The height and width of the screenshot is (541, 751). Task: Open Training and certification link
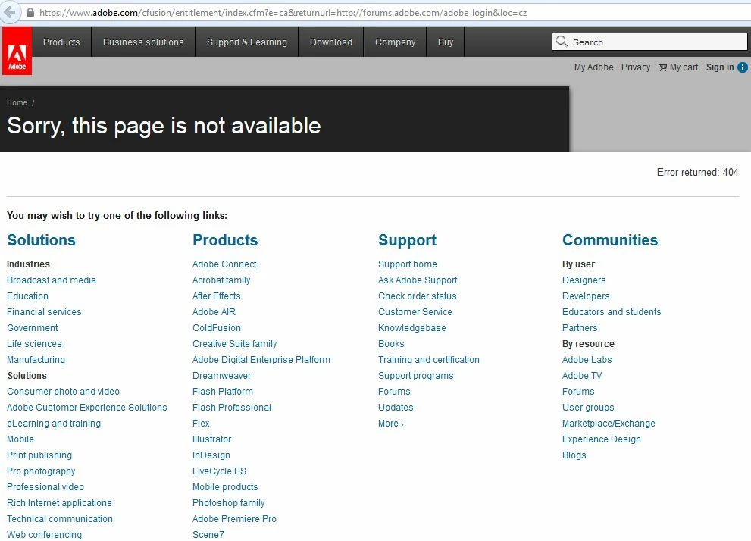429,360
